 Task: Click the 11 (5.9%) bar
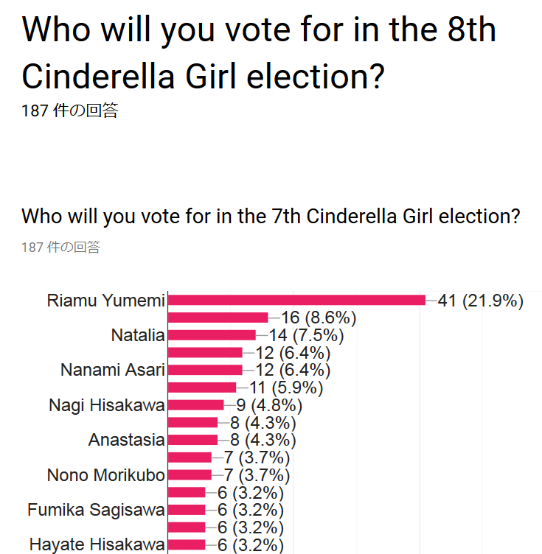point(202,388)
